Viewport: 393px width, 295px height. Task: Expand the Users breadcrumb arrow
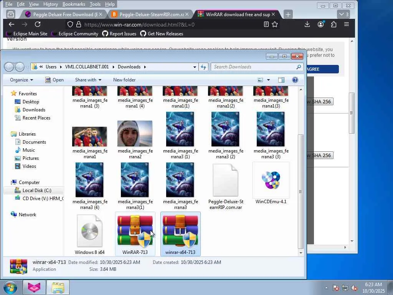pos(61,67)
